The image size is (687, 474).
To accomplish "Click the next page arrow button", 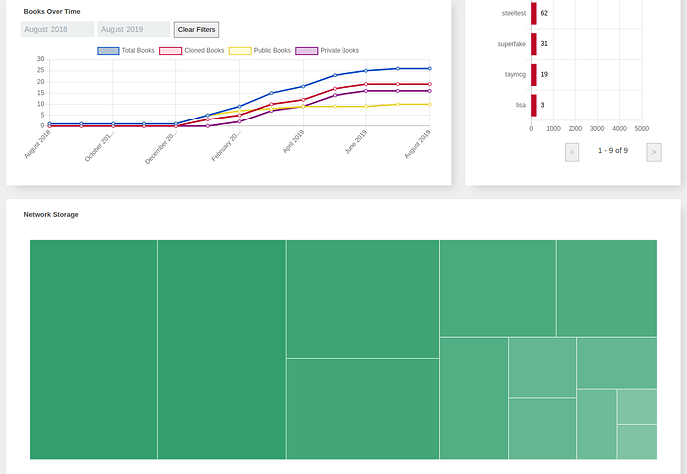I will pos(653,152).
